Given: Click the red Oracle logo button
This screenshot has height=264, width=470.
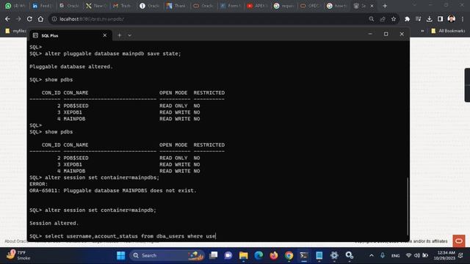Looking at the screenshot, I should 458,241.
